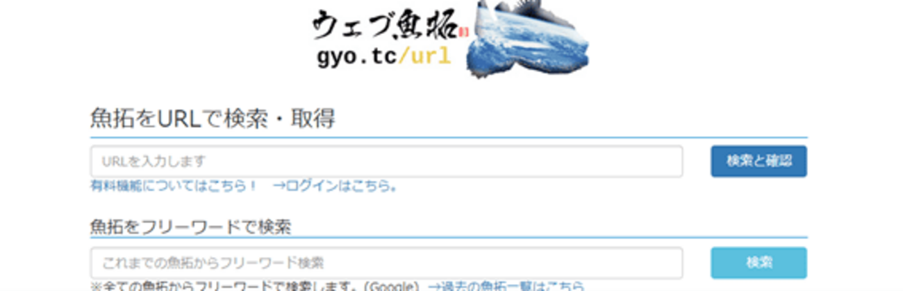The height and width of the screenshot is (291, 903).
Task: Click the 魚拓をURLで検索・取得 heading
Action: click(213, 118)
